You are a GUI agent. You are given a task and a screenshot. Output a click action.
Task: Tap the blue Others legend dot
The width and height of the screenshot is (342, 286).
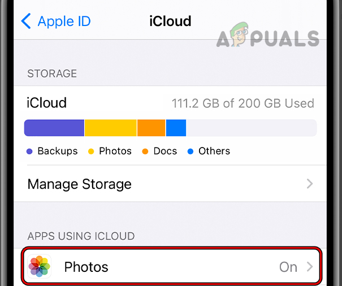point(191,151)
